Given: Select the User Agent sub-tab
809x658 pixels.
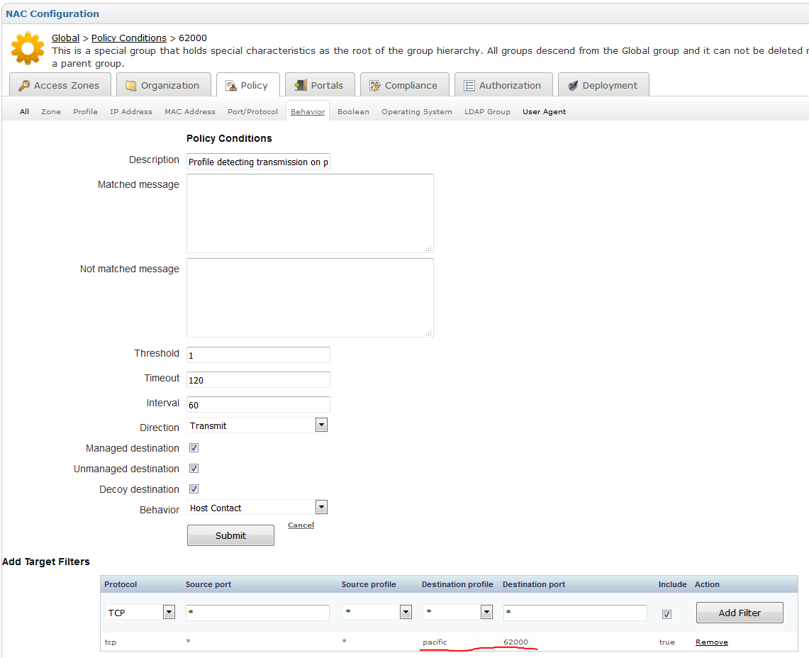Looking at the screenshot, I should (544, 111).
